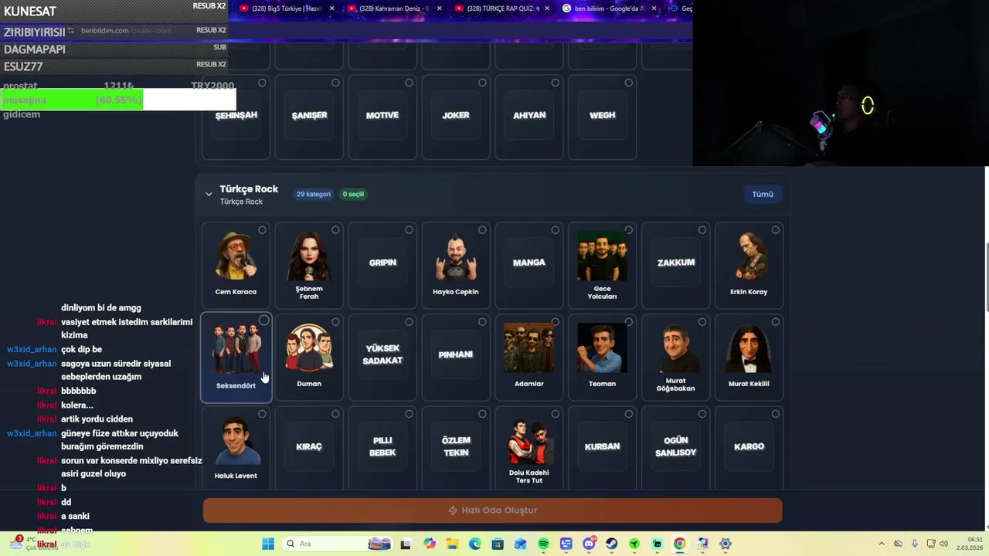
Task: Open Copilot from the taskbar
Action: tap(430, 544)
